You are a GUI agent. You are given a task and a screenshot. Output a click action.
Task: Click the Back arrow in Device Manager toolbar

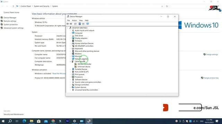68,24
